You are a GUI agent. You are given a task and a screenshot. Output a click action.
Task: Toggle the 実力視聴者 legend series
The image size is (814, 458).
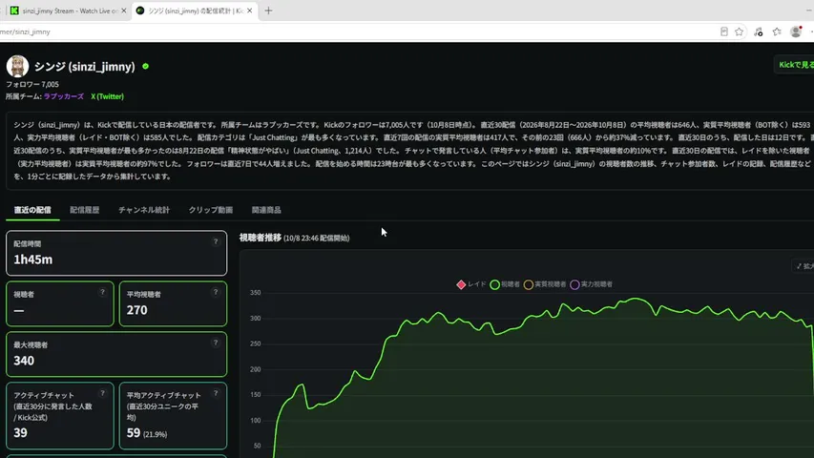point(592,284)
